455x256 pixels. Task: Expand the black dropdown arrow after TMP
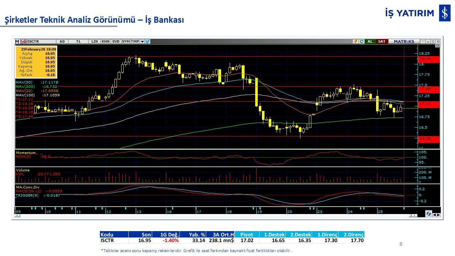[x=142, y=42]
